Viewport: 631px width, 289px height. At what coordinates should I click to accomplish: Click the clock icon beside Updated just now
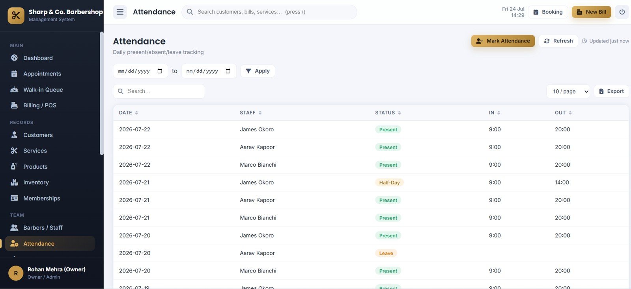584,41
